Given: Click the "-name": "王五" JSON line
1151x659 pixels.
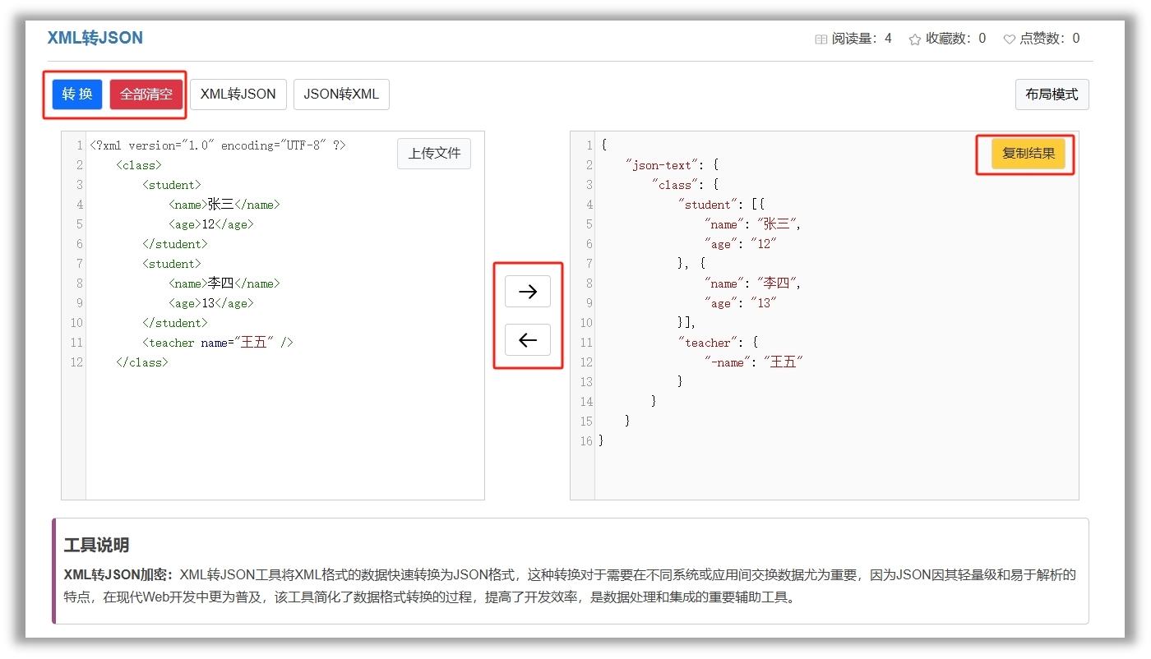Looking at the screenshot, I should (x=753, y=362).
